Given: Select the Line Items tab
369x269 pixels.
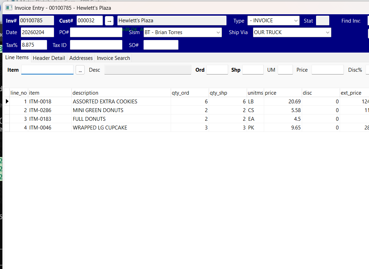Looking at the screenshot, I should point(17,57).
